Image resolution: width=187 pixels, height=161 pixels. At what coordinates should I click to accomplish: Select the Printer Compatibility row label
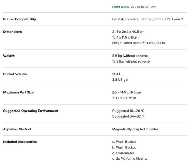tap(20, 19)
